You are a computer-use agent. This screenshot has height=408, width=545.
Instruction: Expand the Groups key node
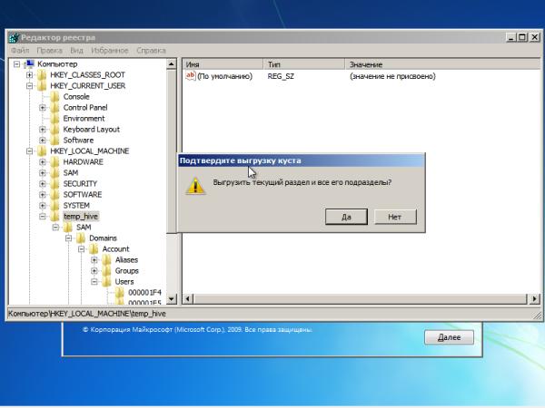[94, 270]
